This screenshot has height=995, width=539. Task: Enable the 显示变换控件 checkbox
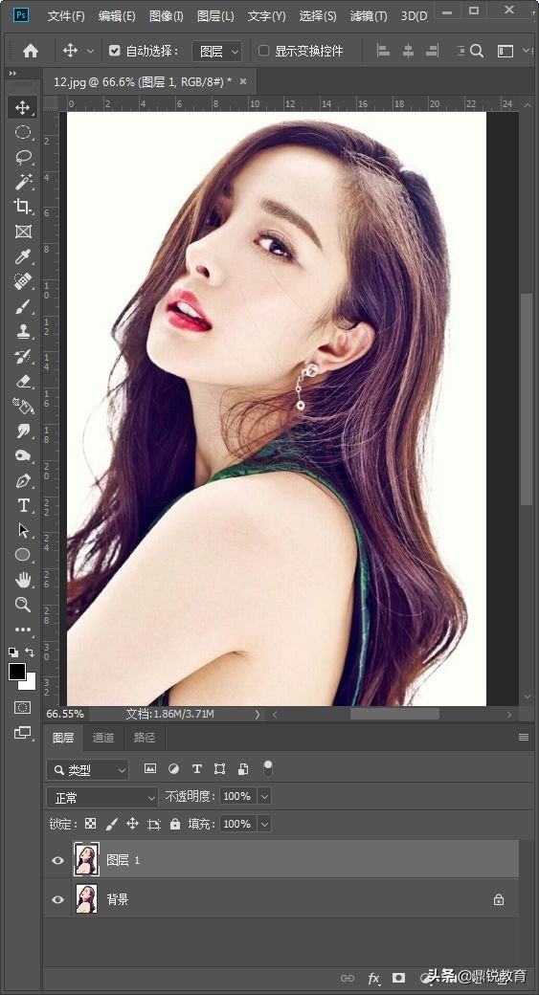click(263, 51)
